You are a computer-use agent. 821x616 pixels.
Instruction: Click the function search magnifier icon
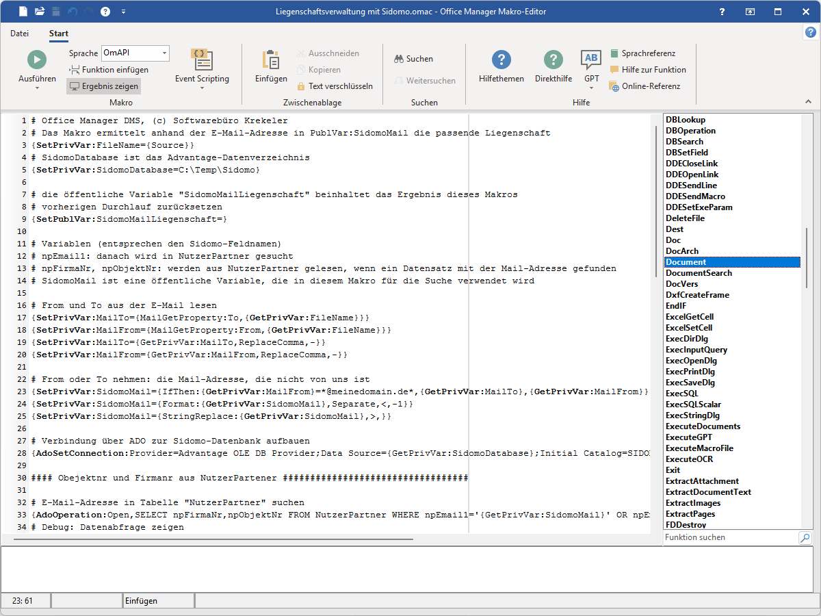[x=805, y=538]
